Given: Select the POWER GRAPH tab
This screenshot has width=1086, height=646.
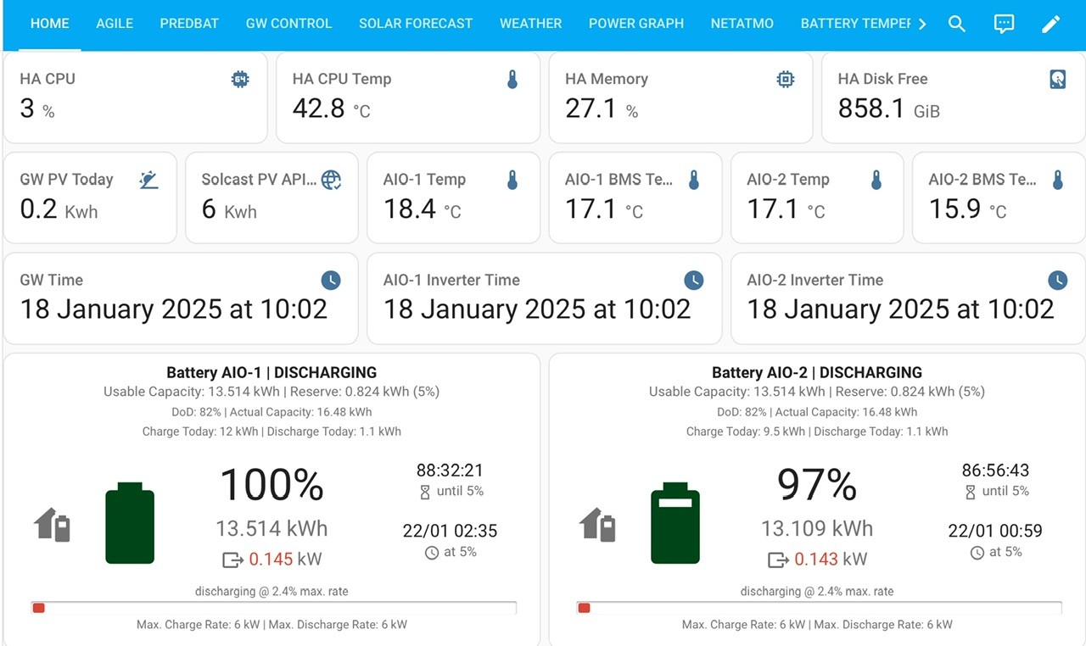Looking at the screenshot, I should [636, 24].
